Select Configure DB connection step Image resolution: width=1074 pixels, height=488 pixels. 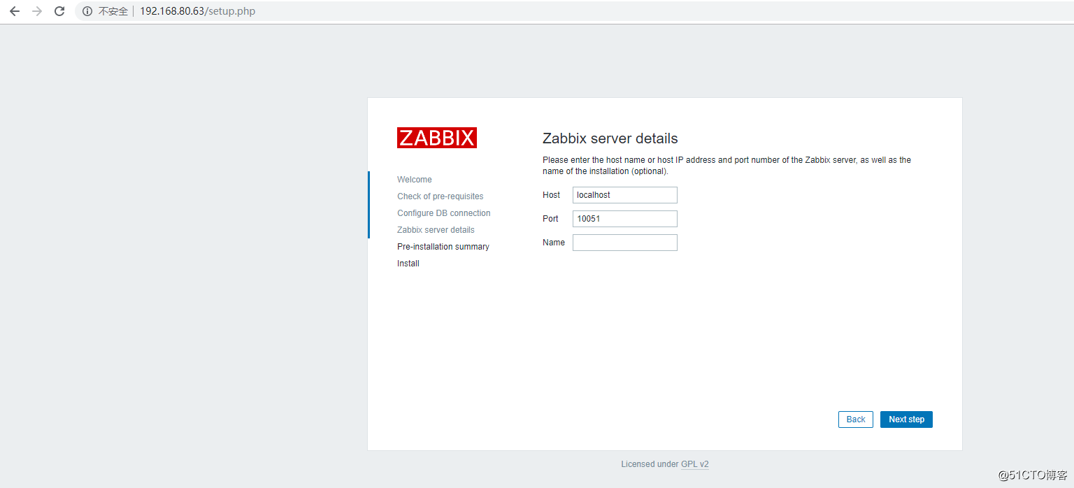(444, 213)
